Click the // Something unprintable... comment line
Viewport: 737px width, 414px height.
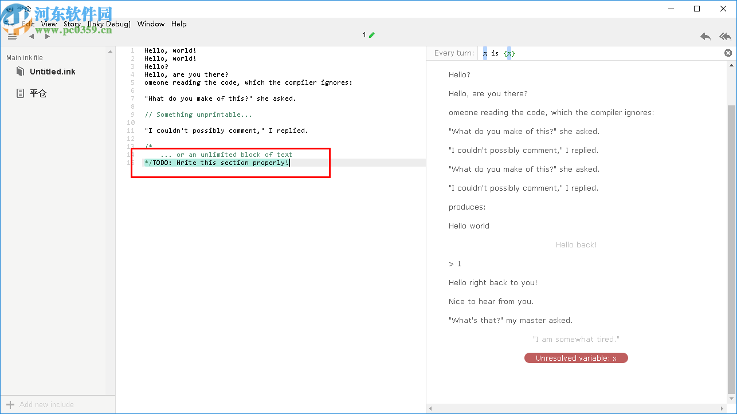[x=198, y=115]
